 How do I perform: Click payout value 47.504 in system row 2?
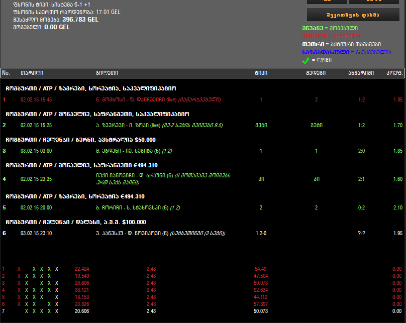(x=261, y=276)
